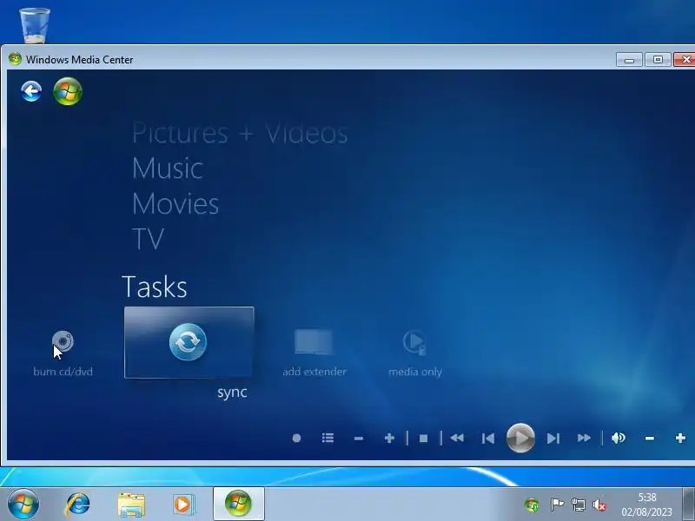This screenshot has width=695, height=521.
Task: Maximize the Windows Media Center window
Action: coord(658,59)
